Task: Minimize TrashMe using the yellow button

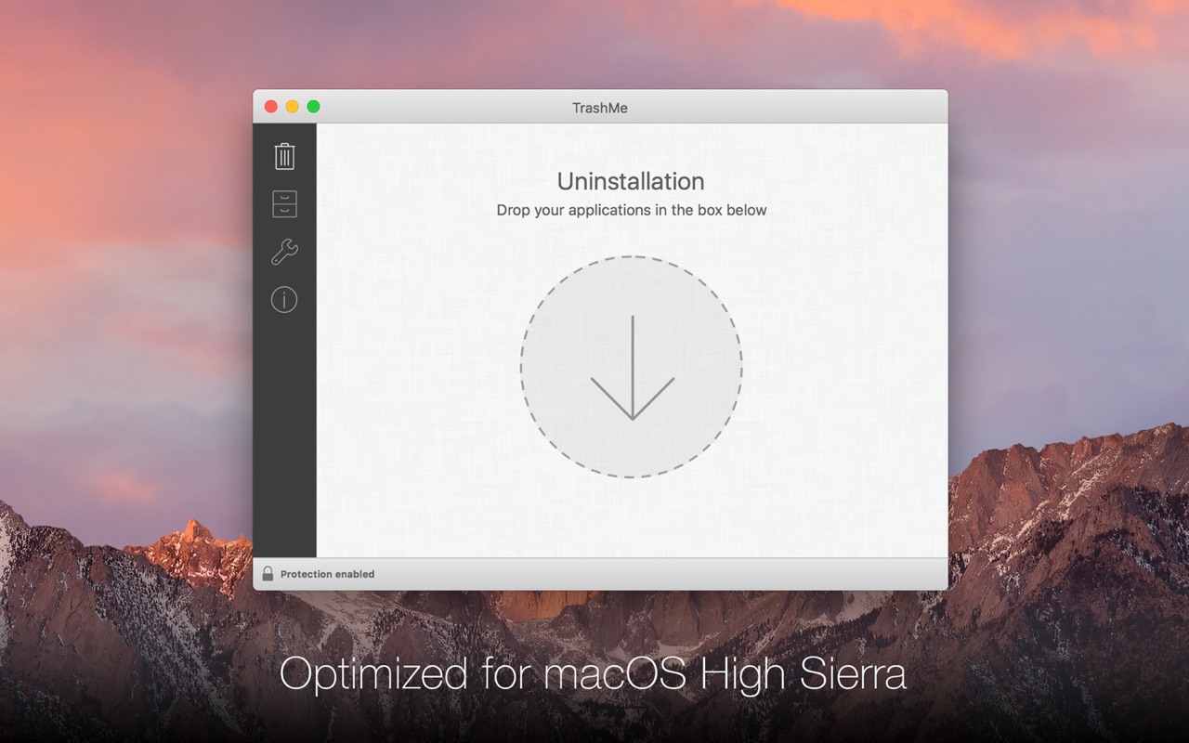Action: tap(293, 107)
